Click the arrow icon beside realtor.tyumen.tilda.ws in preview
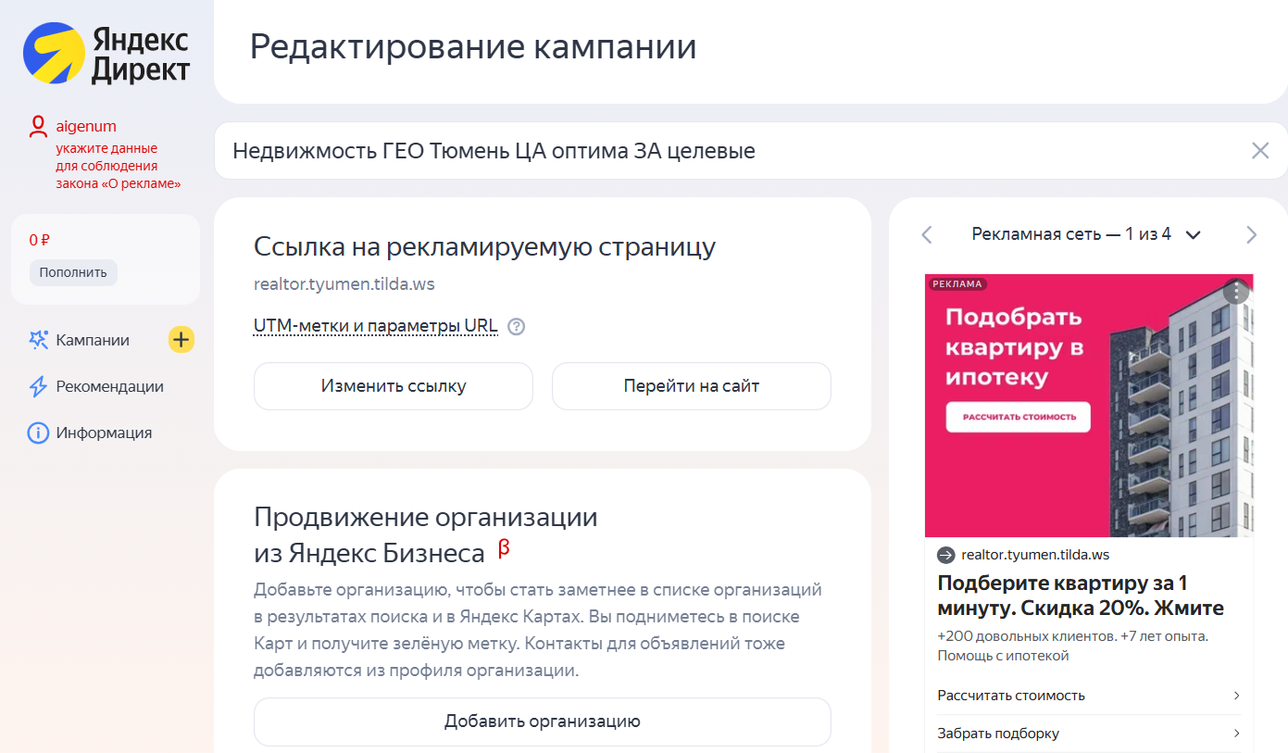The width and height of the screenshot is (1288, 753). 945,555
